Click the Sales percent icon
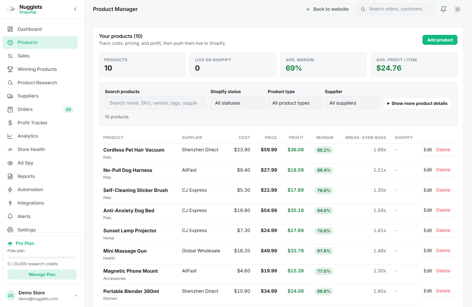 tap(10, 56)
